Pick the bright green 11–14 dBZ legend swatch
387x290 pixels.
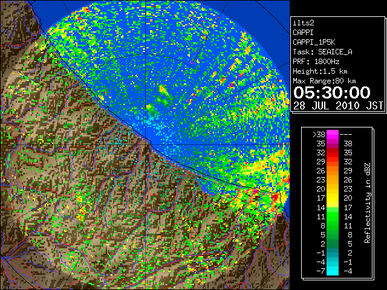(333, 216)
